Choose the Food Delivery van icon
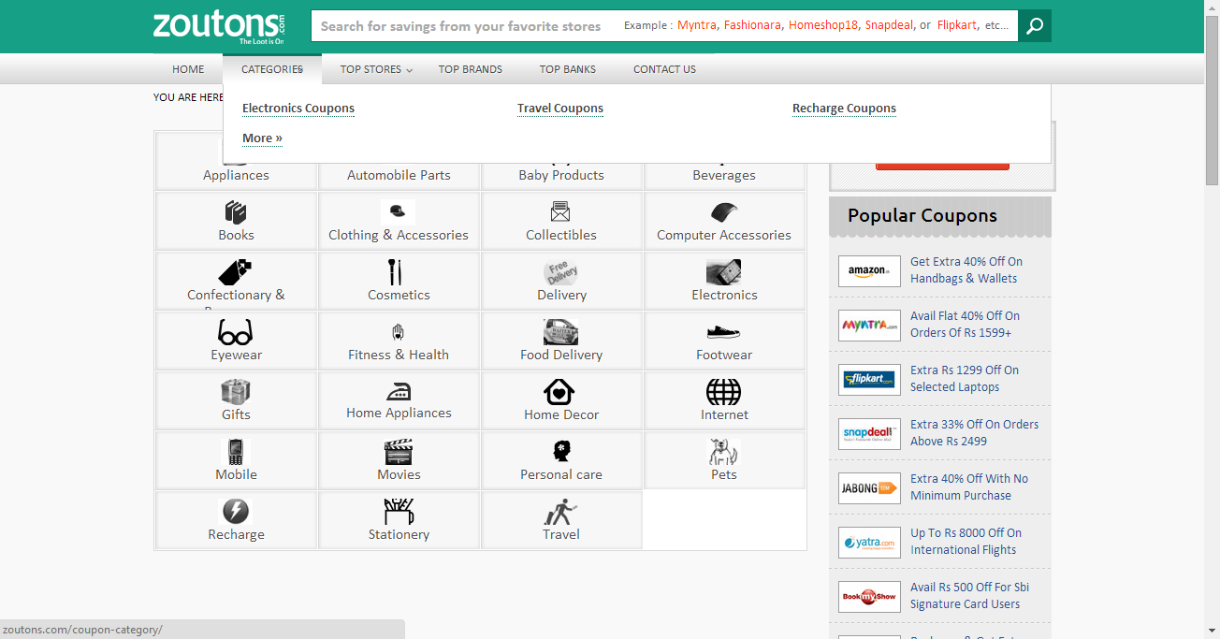This screenshot has width=1220, height=639. tap(561, 332)
